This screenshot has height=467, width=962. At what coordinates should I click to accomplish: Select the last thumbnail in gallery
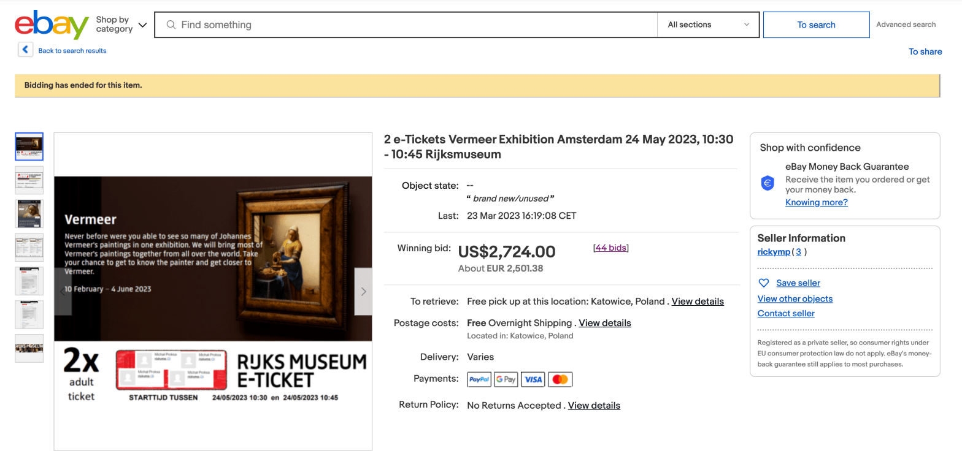(29, 348)
